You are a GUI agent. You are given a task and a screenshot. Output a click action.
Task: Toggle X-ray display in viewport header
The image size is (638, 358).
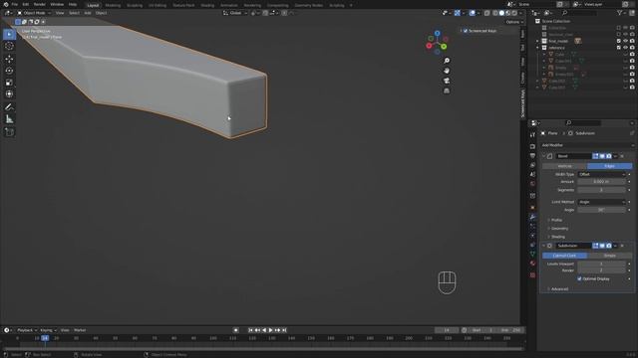(x=487, y=13)
